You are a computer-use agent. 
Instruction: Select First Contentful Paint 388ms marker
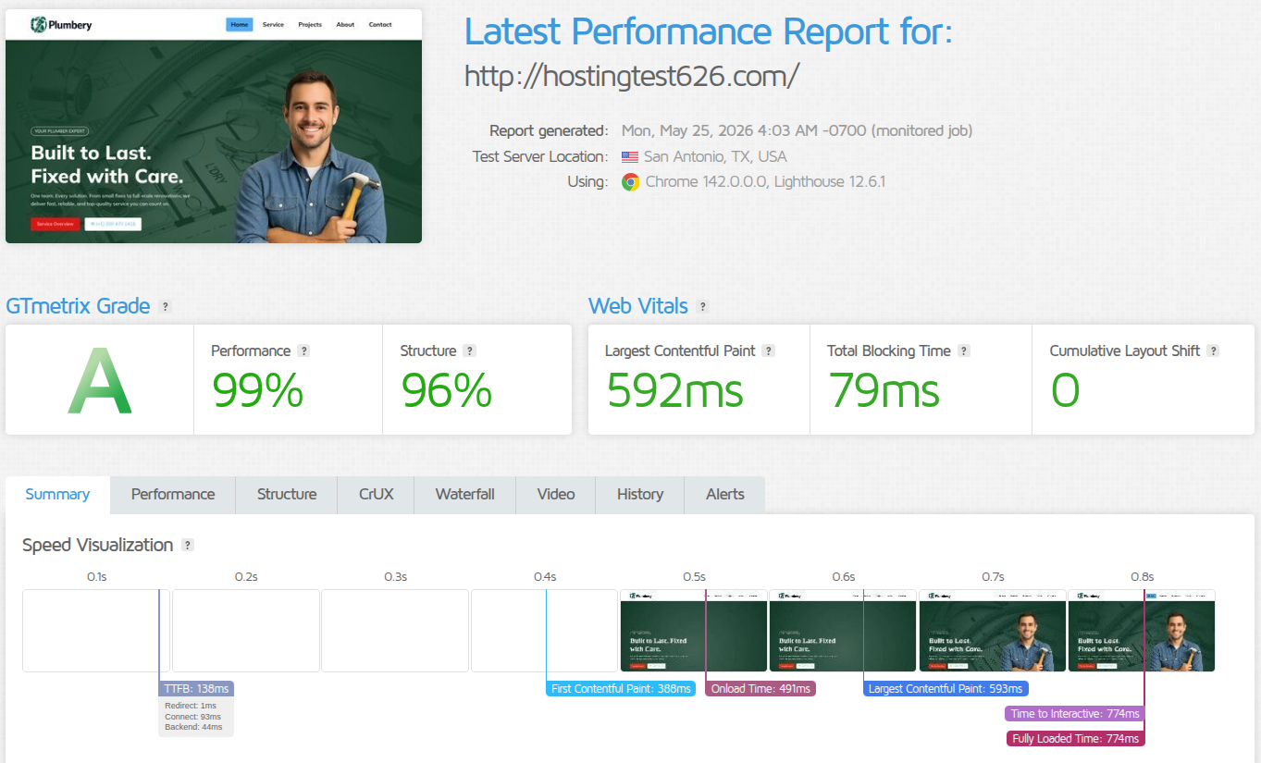(x=621, y=689)
